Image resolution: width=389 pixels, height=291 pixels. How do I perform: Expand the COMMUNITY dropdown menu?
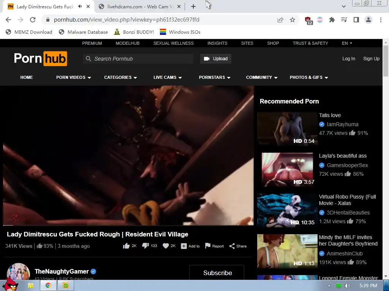point(262,77)
